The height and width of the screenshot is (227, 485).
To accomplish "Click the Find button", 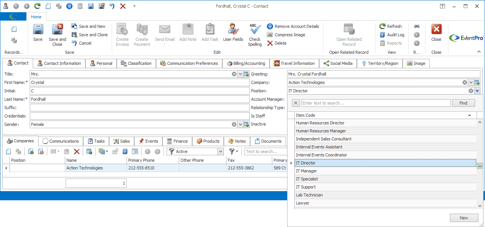I will coord(463,103).
